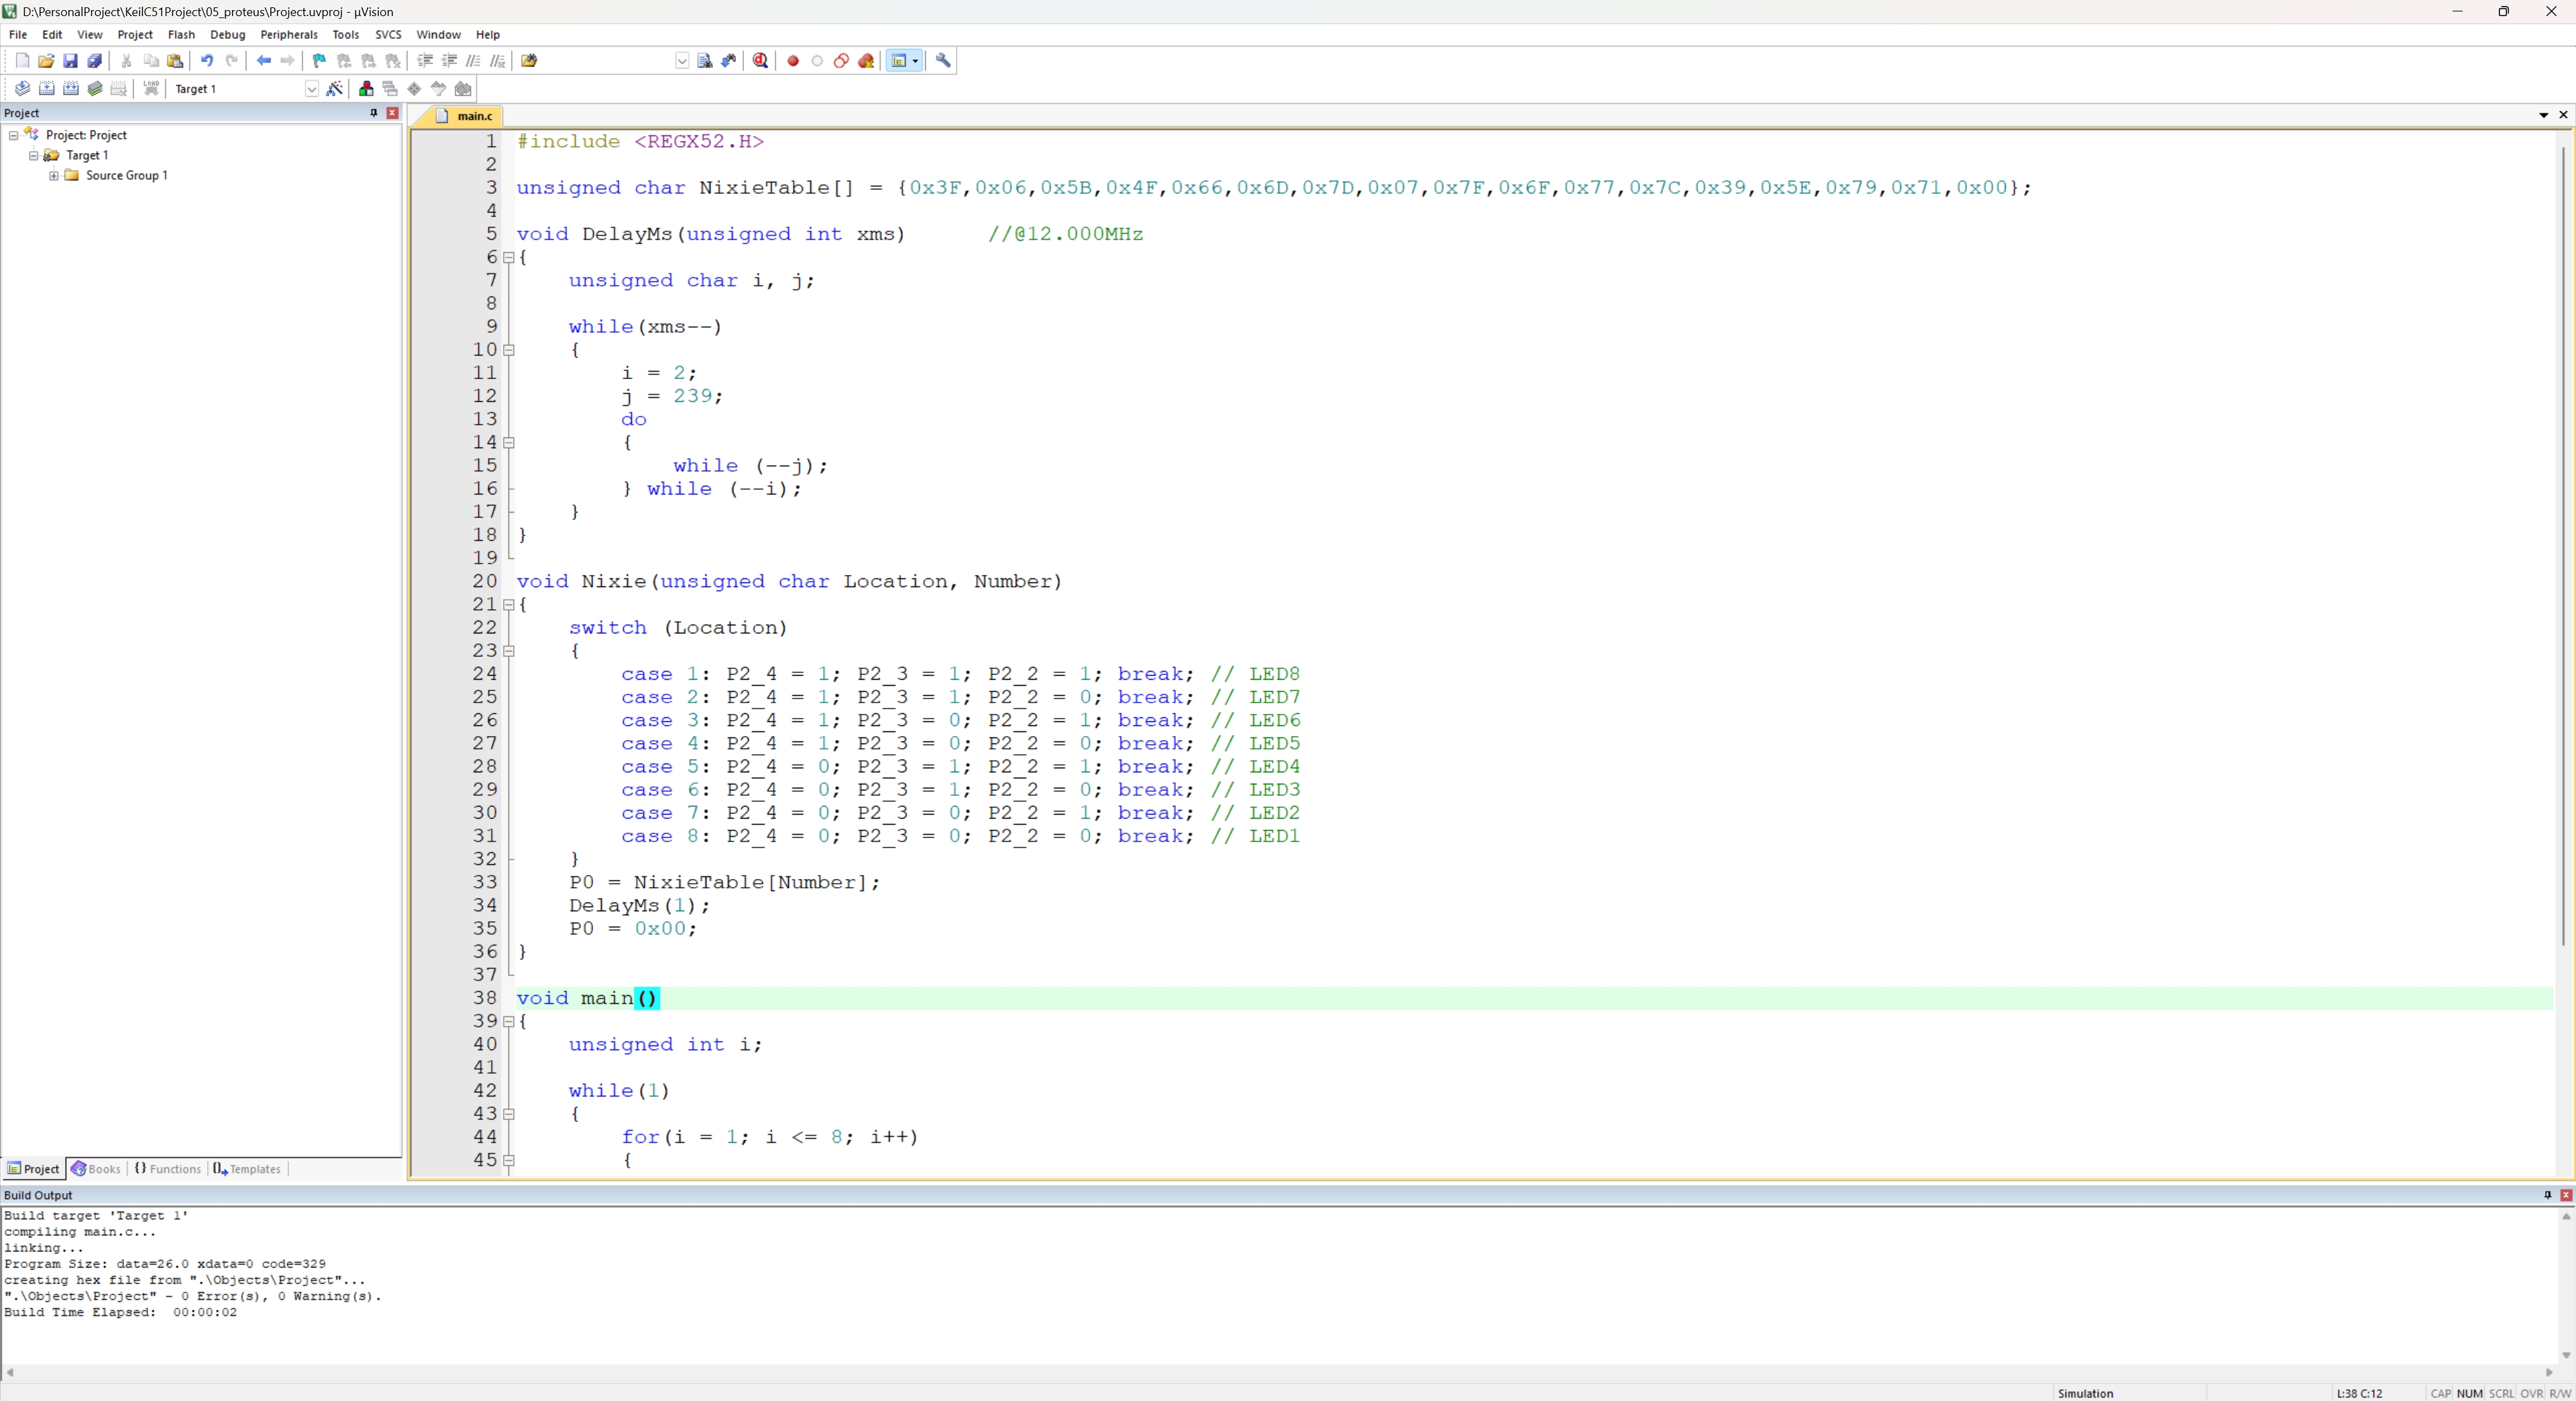Screen dimensions: 2576x1401
Task: Kill all breakpoints icon
Action: pyautogui.click(x=866, y=61)
